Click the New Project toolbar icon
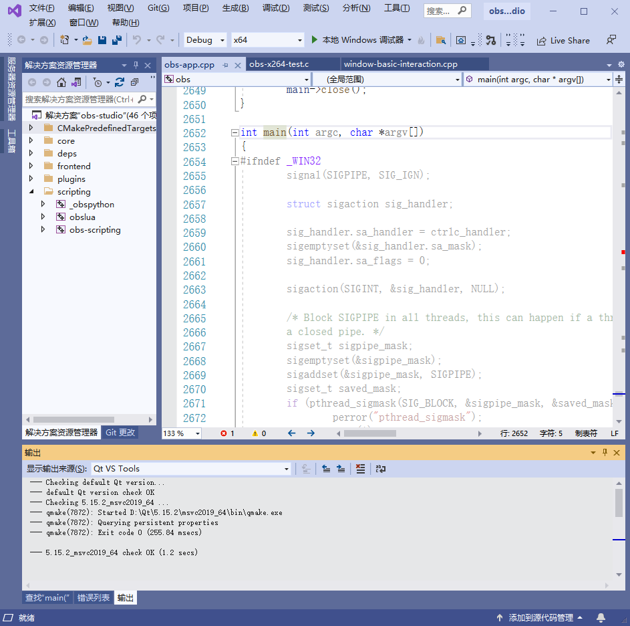The image size is (630, 626). 64,40
